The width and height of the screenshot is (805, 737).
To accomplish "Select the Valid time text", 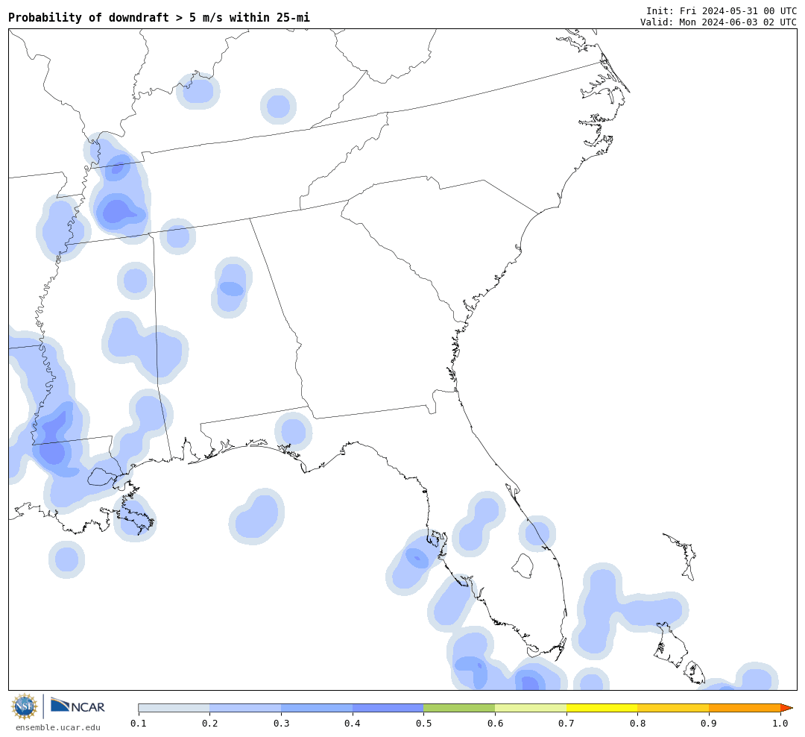I will coord(719,22).
